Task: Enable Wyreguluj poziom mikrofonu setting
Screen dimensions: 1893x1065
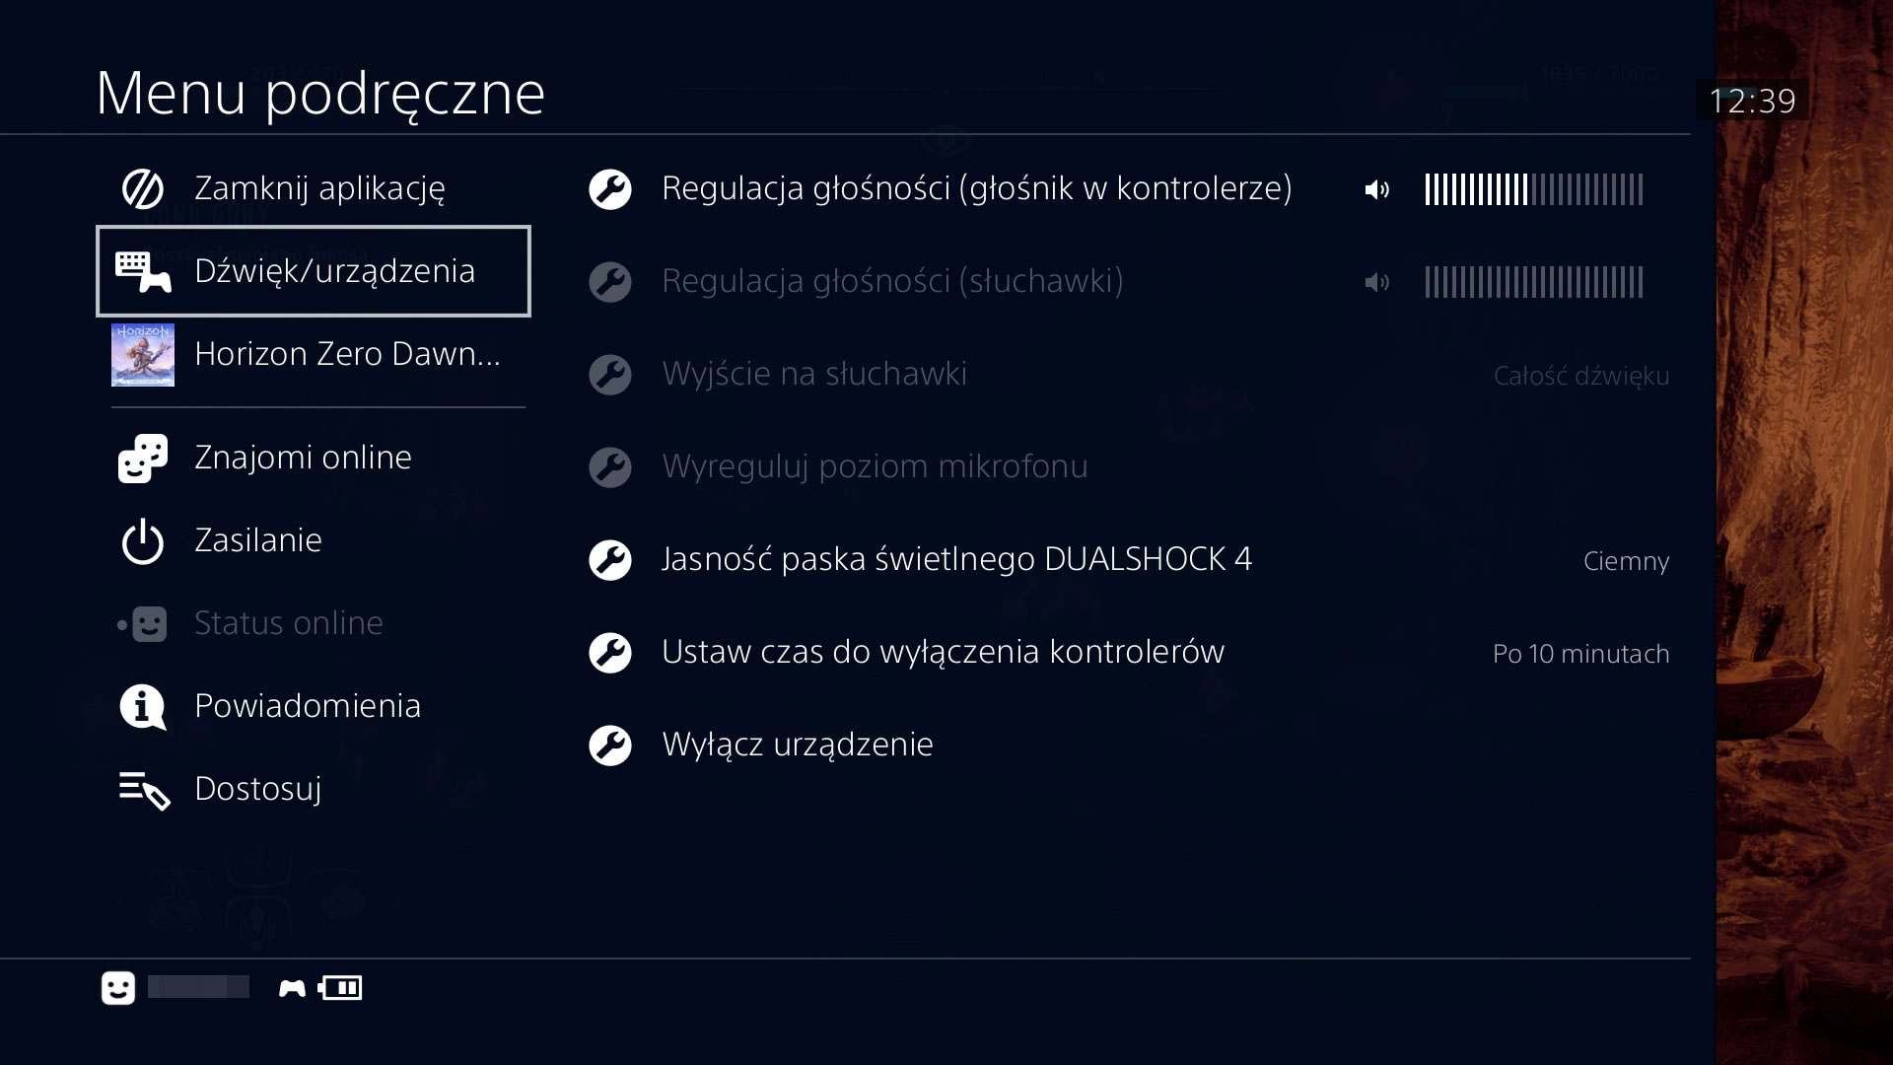Action: (874, 465)
